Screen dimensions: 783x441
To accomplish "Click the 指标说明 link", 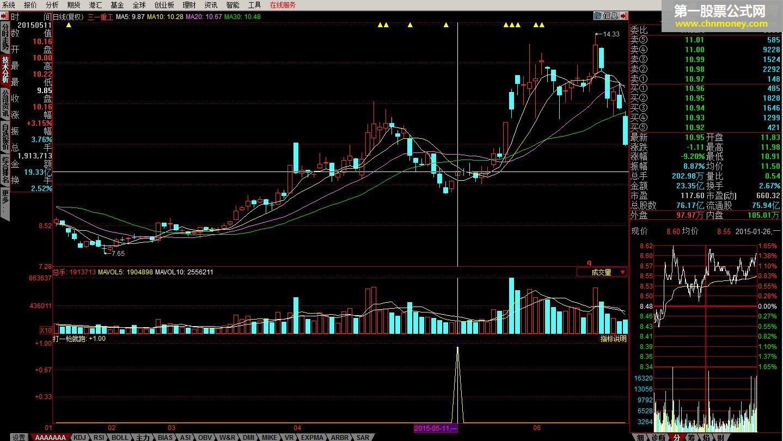I will click(614, 339).
